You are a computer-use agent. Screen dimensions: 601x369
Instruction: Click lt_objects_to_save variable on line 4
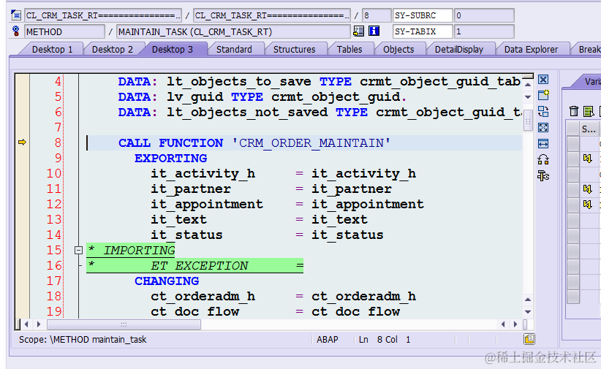(239, 82)
